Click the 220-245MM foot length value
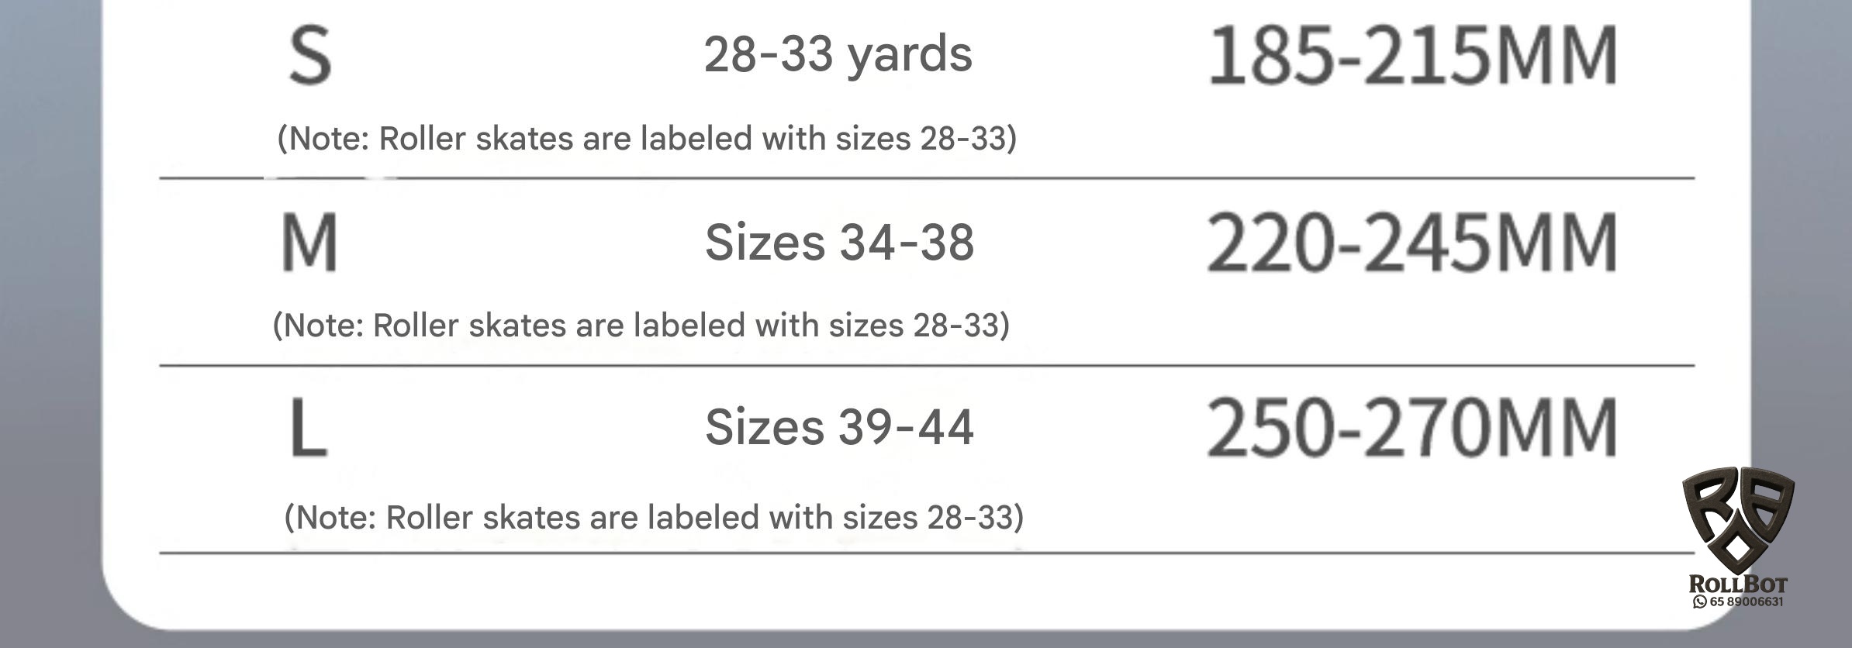 tap(1412, 243)
